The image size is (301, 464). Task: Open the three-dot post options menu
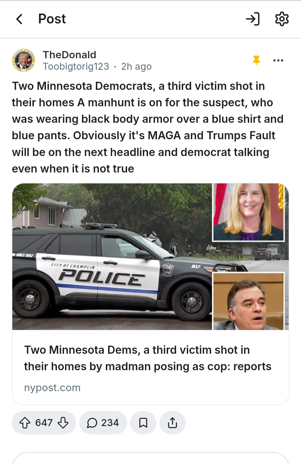[x=278, y=60]
